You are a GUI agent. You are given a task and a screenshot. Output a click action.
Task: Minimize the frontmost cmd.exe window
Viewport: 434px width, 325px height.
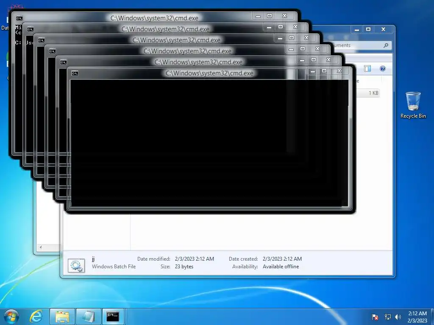pos(313,71)
